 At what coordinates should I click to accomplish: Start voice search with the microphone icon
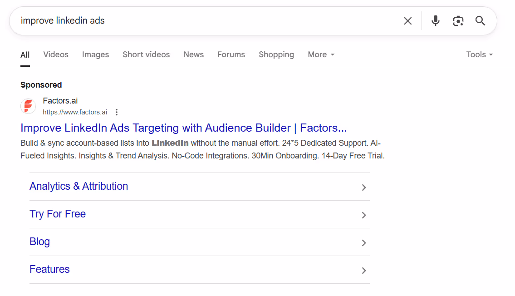point(436,21)
